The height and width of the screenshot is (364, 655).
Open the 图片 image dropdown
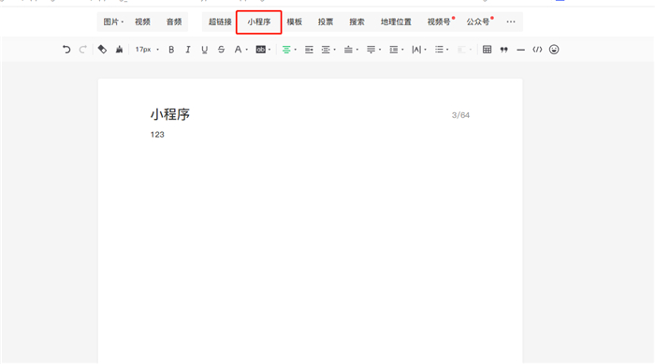(113, 22)
